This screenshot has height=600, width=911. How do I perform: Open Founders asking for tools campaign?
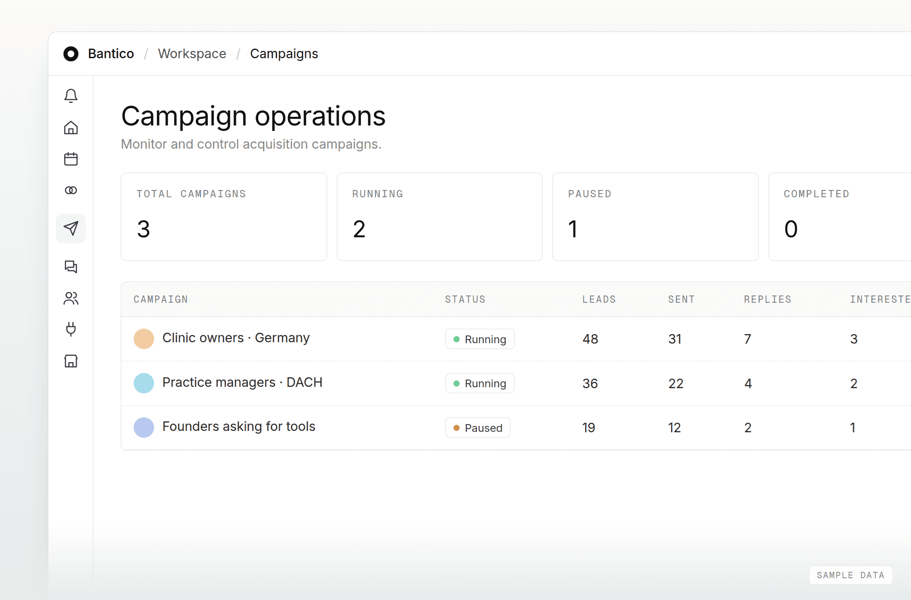[x=239, y=426]
